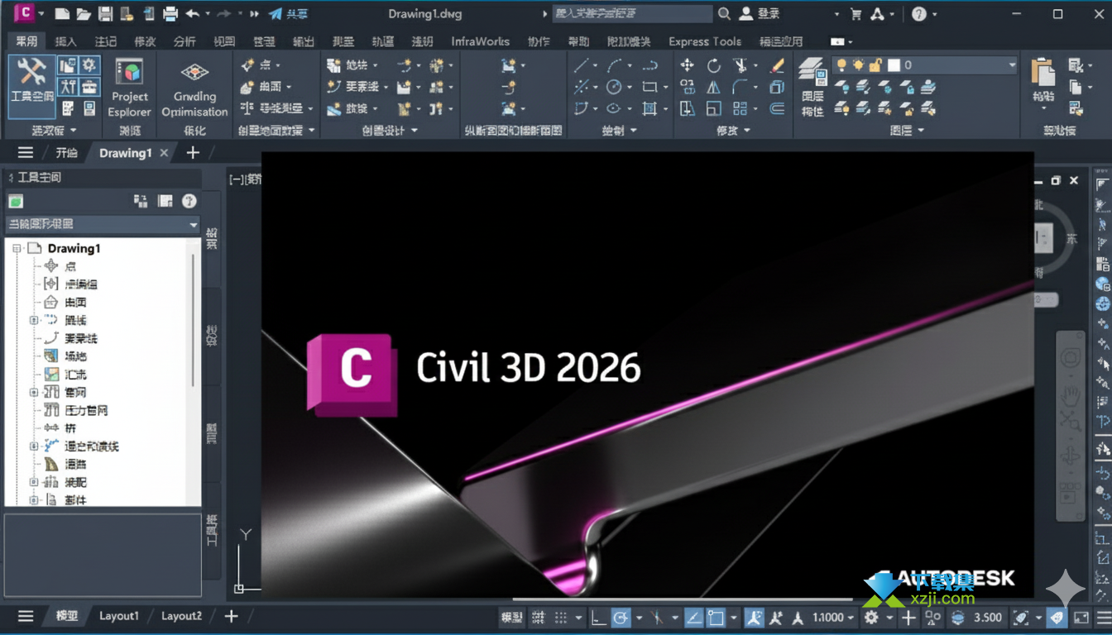This screenshot has height=635, width=1112.
Task: Click the Line draw tool
Action: click(582, 65)
